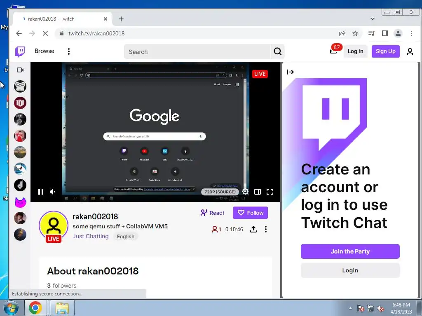Open the Browse page

(x=45, y=51)
